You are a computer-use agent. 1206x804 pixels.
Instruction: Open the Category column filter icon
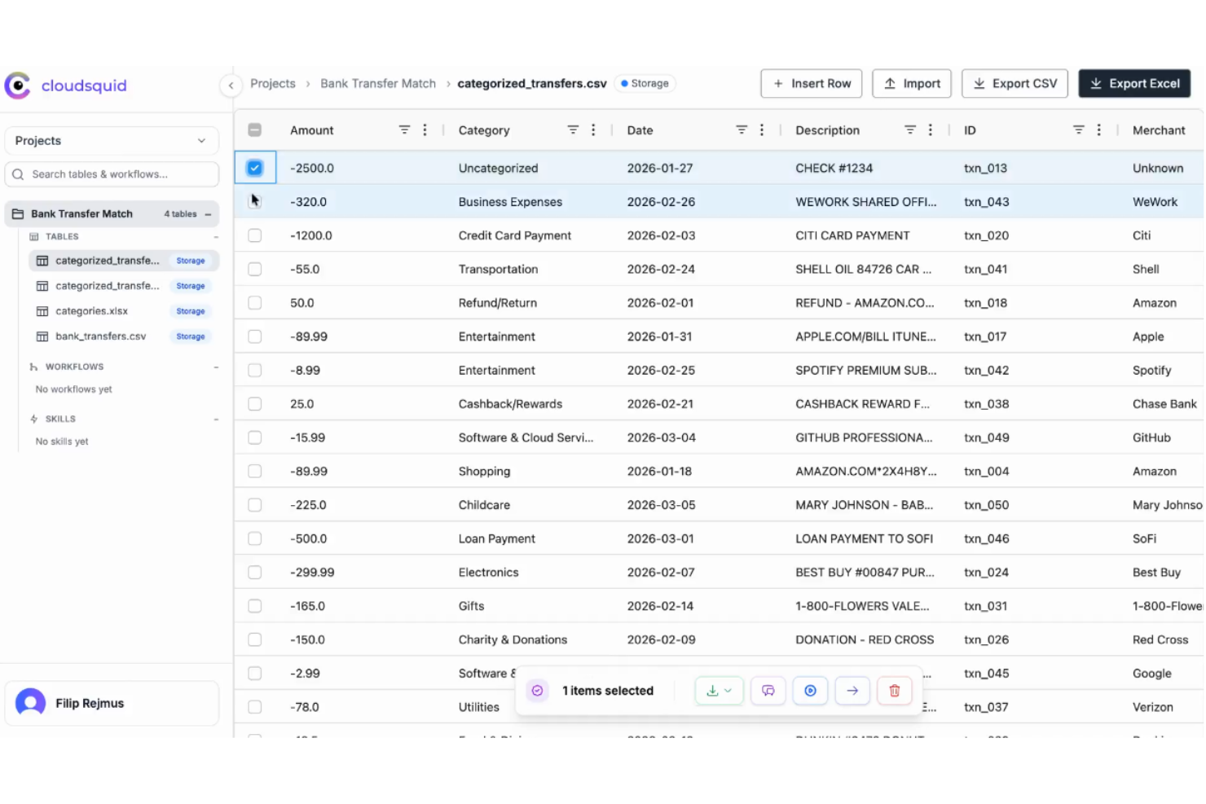[573, 130]
